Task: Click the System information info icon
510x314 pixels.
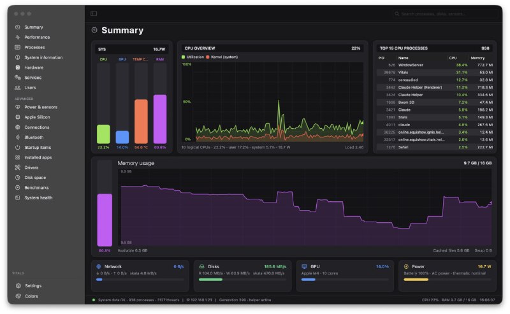Action: click(18, 57)
